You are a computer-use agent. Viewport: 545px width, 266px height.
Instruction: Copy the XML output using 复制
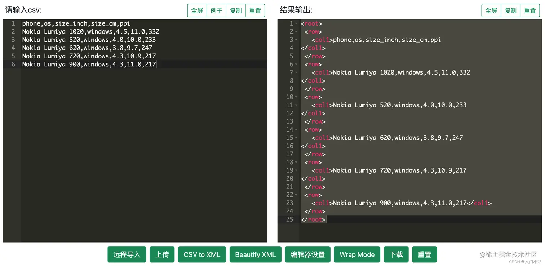click(510, 10)
